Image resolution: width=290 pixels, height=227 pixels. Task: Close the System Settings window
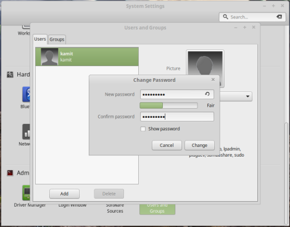pyautogui.click(x=283, y=6)
